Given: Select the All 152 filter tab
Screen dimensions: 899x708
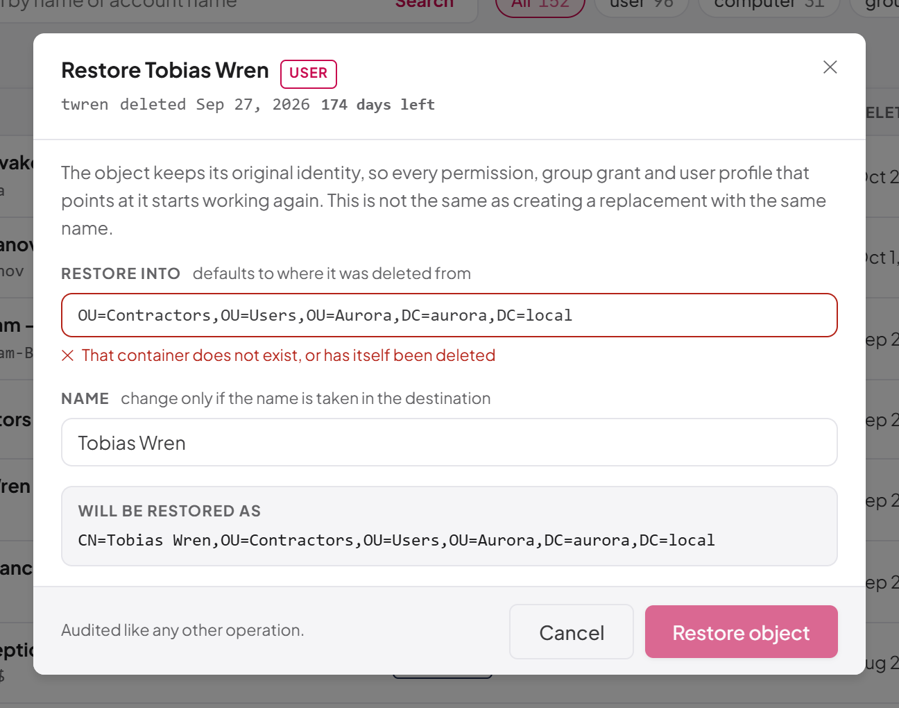Looking at the screenshot, I should tap(540, 6).
